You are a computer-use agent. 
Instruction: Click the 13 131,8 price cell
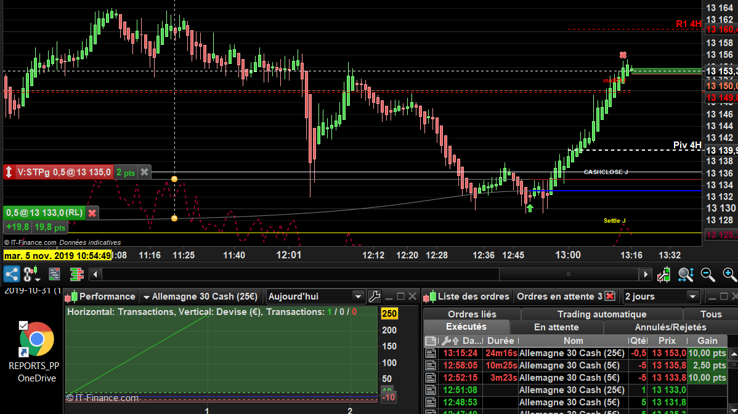[x=668, y=402]
